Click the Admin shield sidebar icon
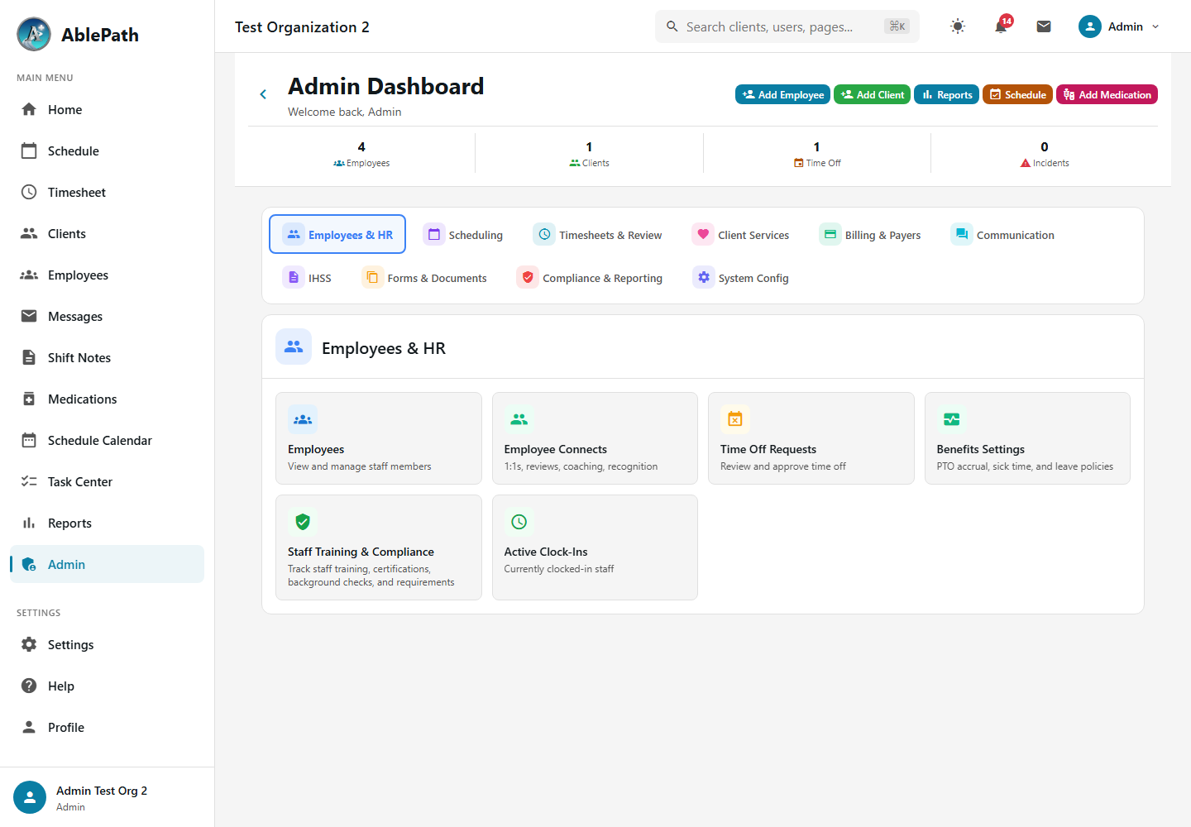Image resolution: width=1191 pixels, height=827 pixels. point(29,564)
